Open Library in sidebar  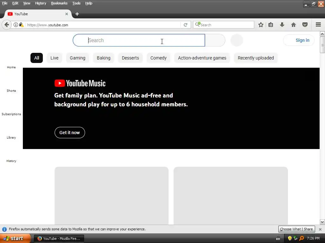(11, 137)
